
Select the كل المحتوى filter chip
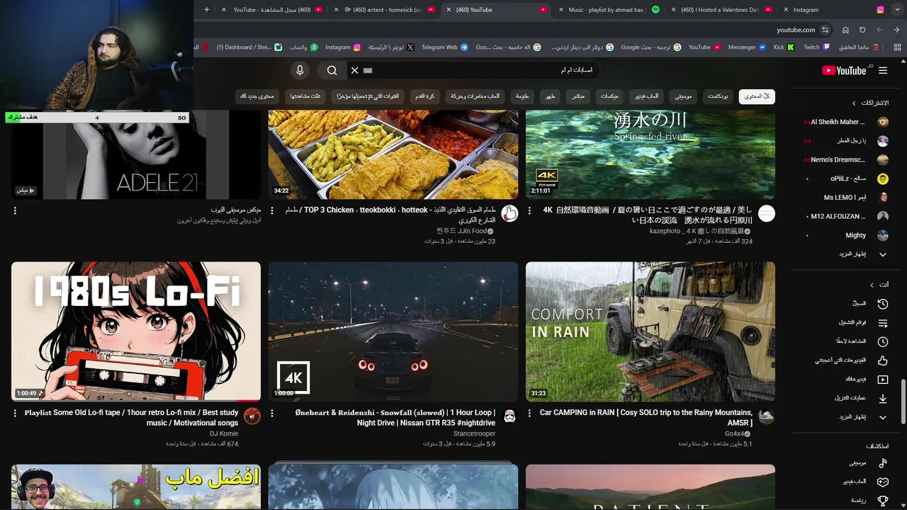click(x=757, y=96)
